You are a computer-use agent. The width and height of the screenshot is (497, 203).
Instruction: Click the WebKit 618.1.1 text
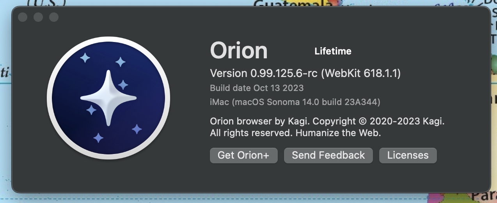pyautogui.click(x=361, y=73)
